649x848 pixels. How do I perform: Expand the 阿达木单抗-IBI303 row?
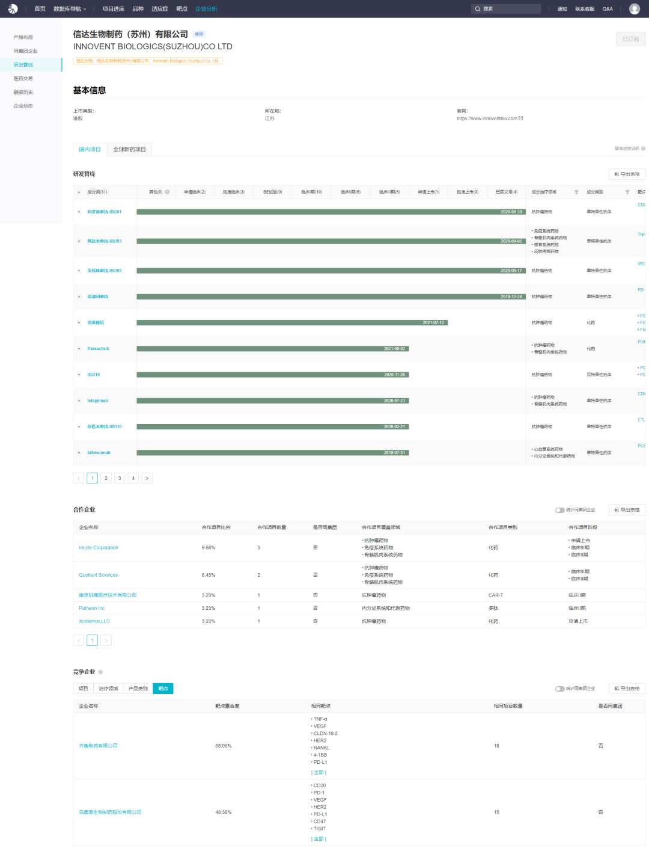[x=79, y=241]
